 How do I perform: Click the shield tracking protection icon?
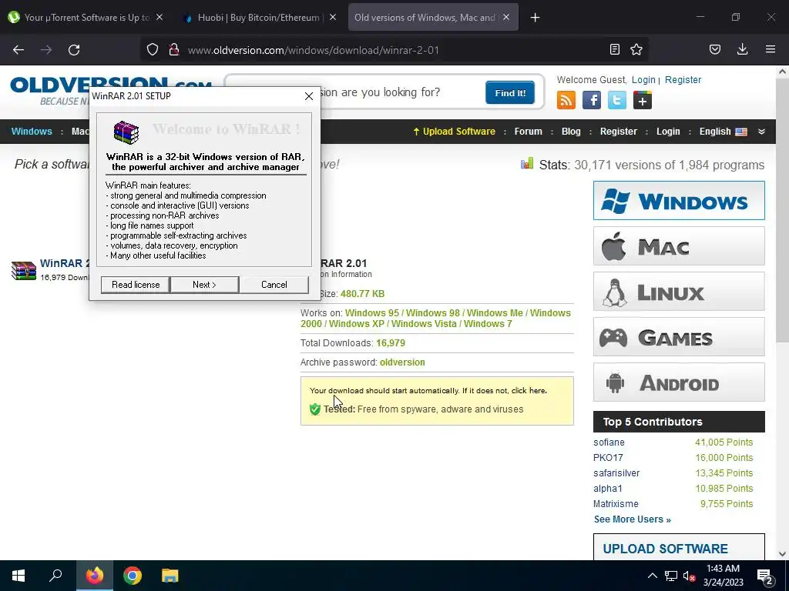[x=153, y=49]
